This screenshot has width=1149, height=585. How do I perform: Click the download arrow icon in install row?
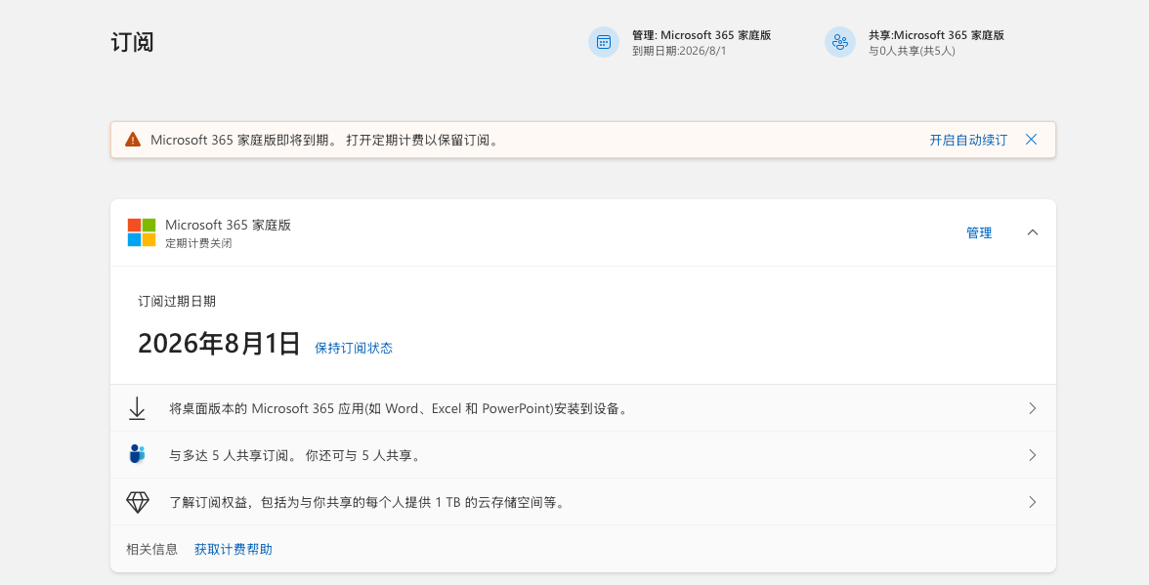(137, 408)
